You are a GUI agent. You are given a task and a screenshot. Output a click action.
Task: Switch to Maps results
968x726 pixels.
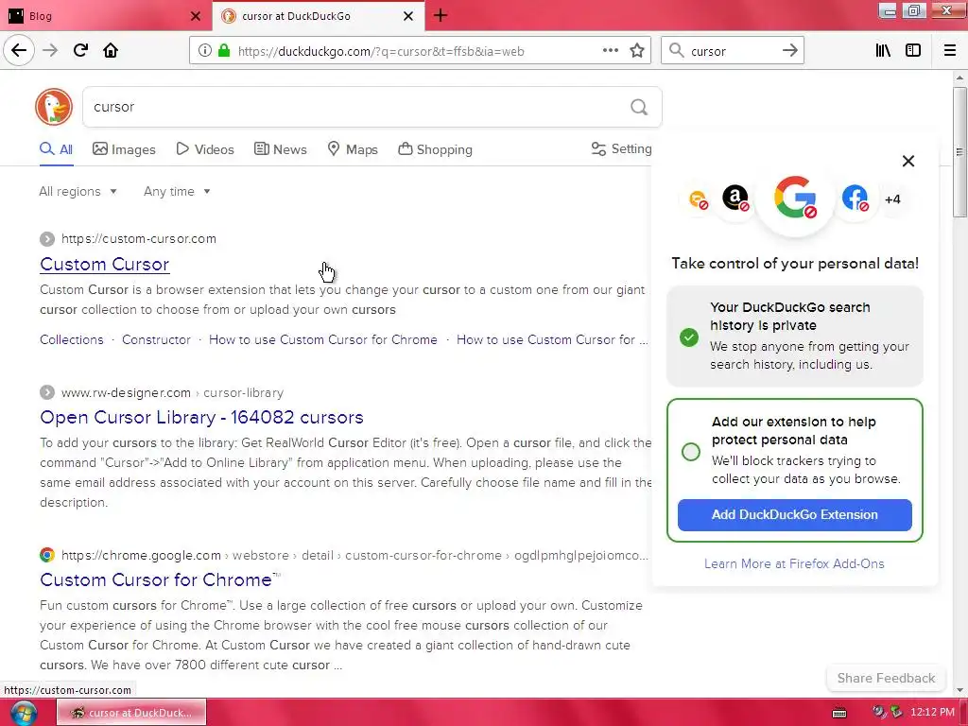[x=353, y=149]
